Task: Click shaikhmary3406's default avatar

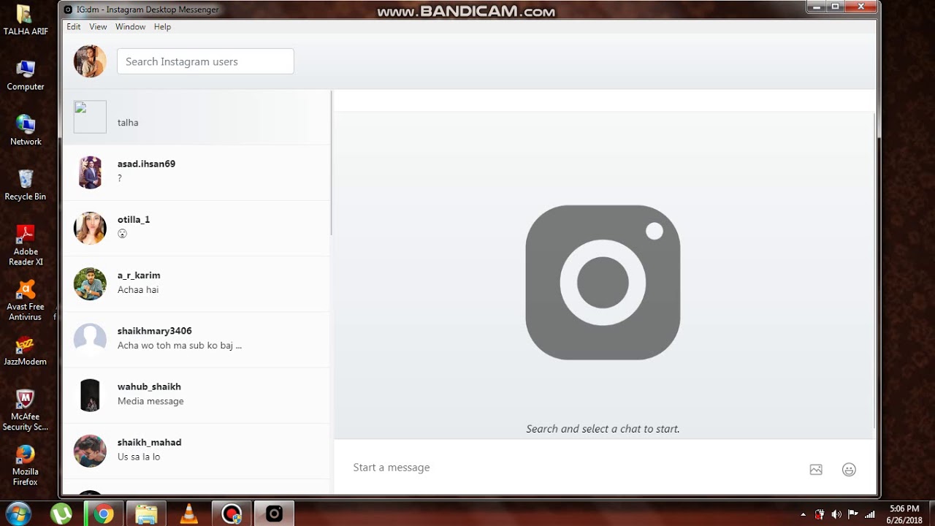Action: click(90, 339)
